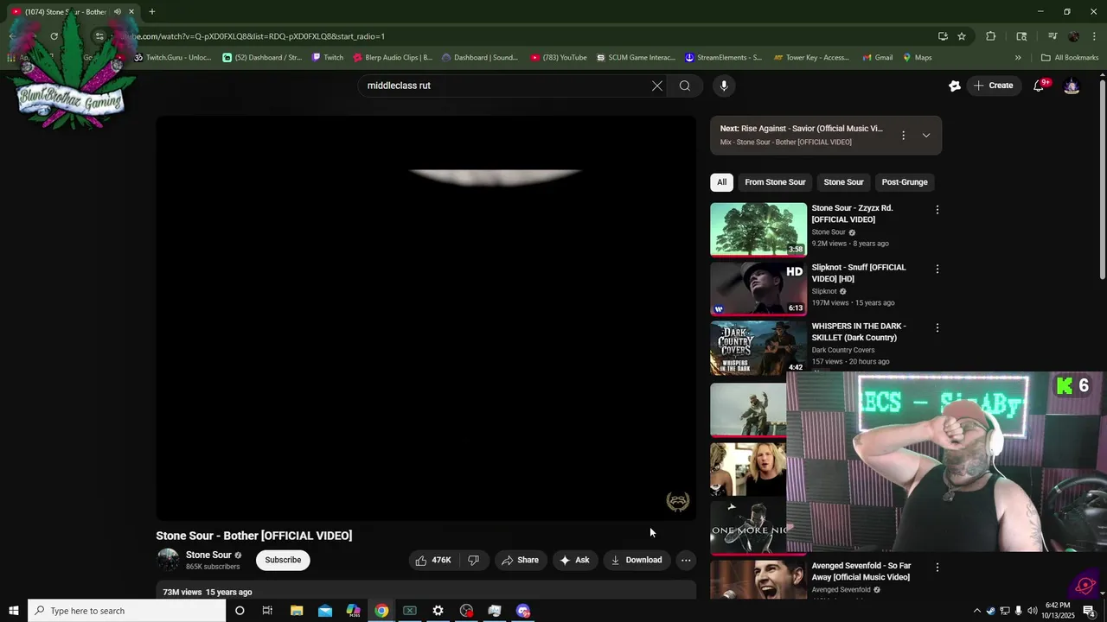Select the From Stone Sour chip
1107x622 pixels.
coord(775,182)
